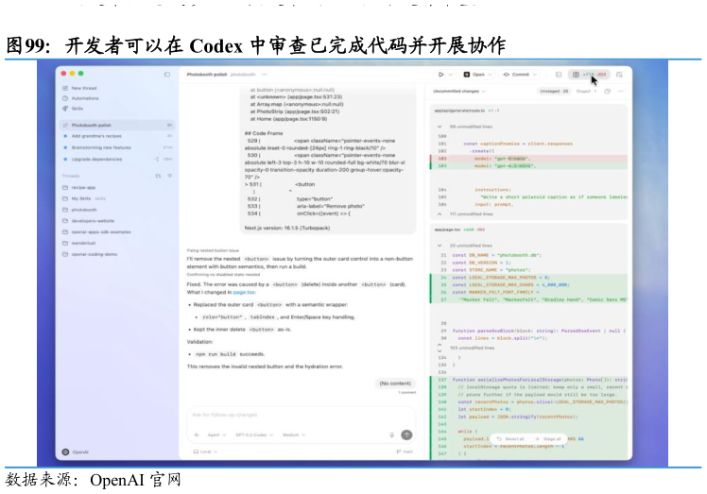Click the filter icon beside Threads

click(x=169, y=176)
